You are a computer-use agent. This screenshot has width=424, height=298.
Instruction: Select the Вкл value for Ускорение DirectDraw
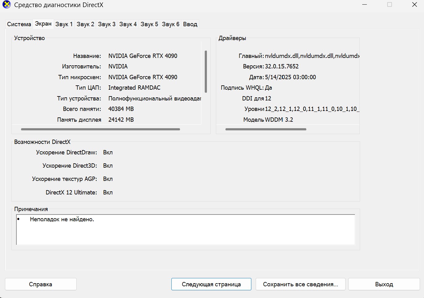pos(108,152)
